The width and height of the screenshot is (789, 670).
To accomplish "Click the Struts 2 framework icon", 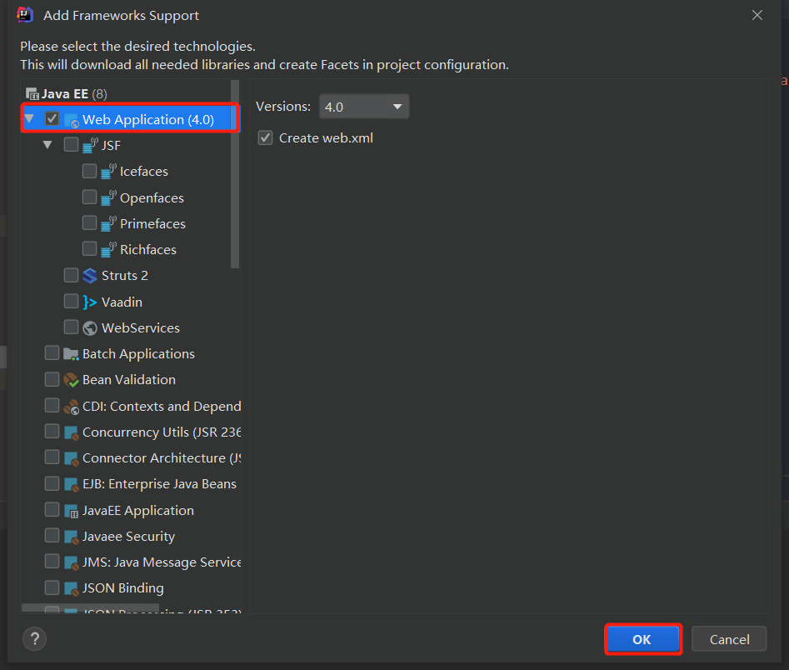I will tap(91, 276).
